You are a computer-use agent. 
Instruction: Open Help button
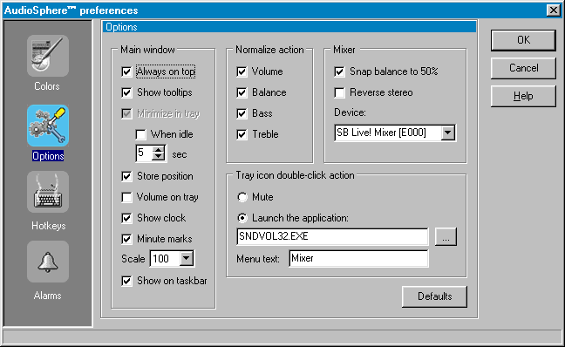[x=523, y=96]
